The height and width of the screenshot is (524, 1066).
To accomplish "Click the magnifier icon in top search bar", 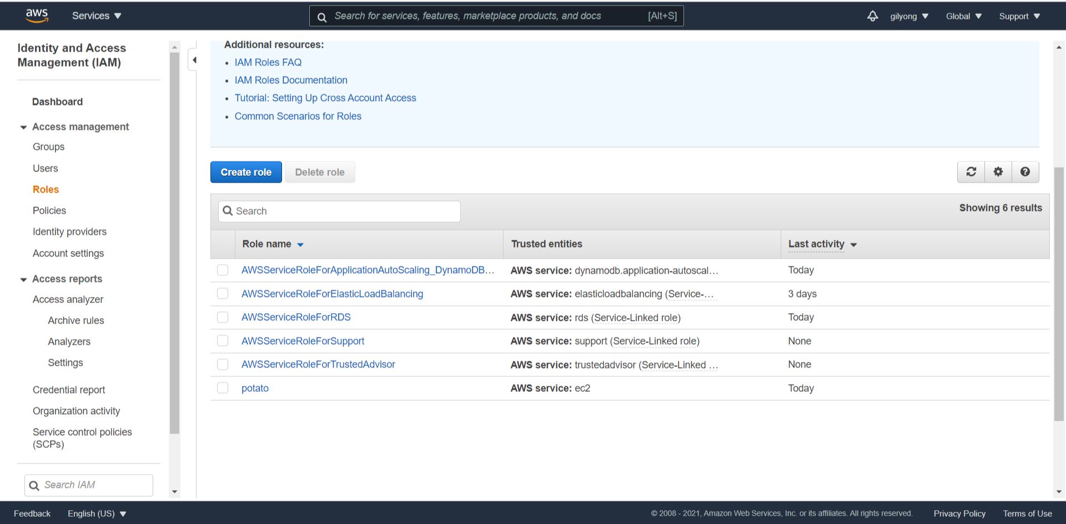I will (x=322, y=17).
